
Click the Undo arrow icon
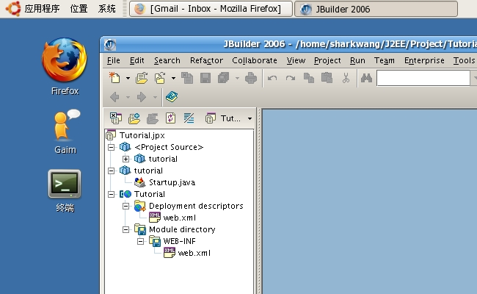point(272,79)
